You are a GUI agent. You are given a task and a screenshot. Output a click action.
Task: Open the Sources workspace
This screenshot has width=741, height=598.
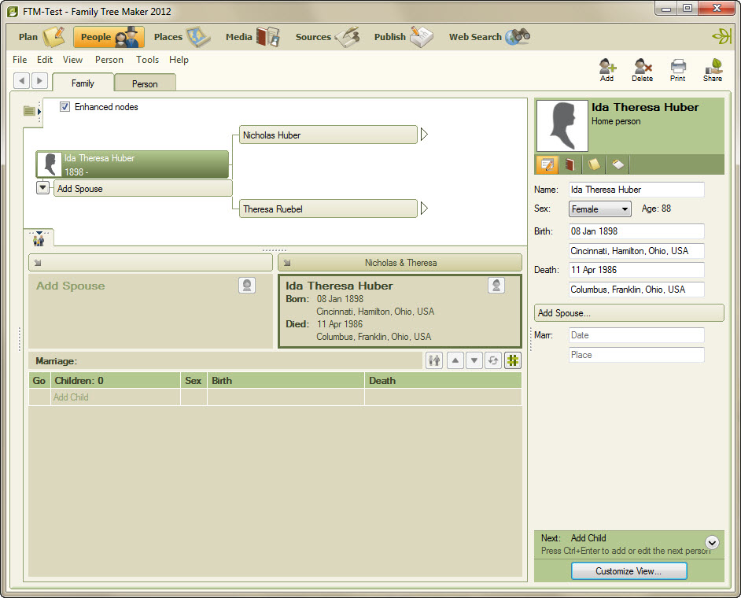pos(327,37)
